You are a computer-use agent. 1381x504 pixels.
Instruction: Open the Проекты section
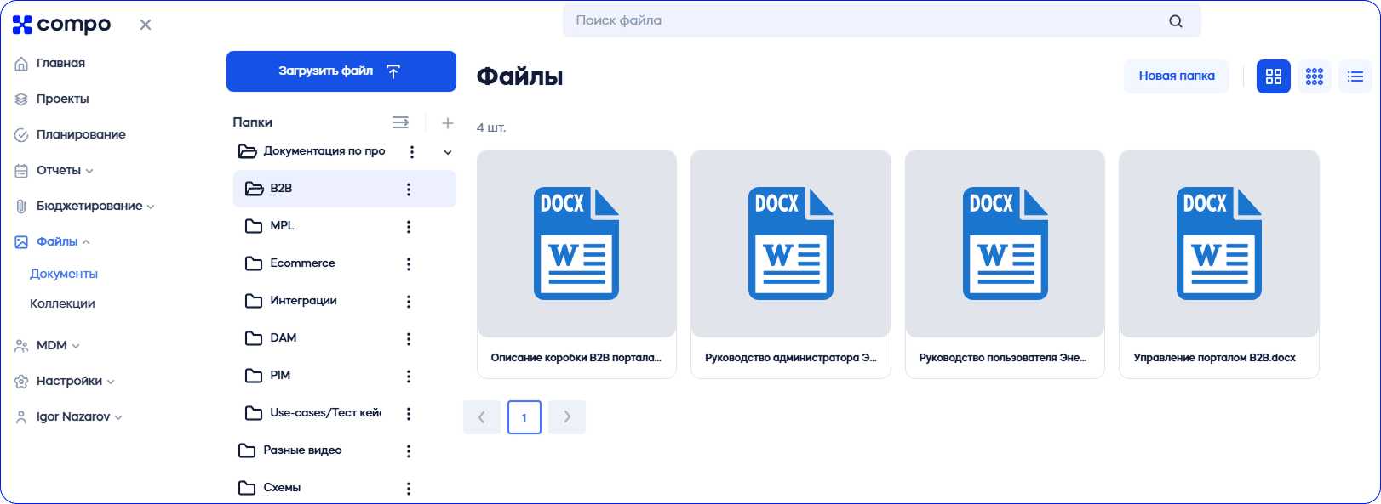coord(62,99)
